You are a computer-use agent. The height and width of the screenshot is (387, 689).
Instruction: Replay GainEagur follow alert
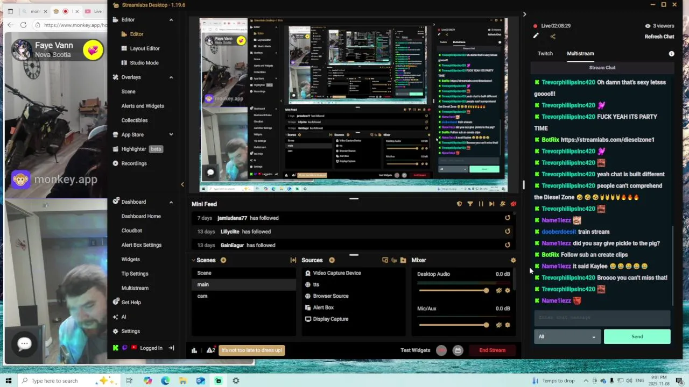tap(507, 245)
